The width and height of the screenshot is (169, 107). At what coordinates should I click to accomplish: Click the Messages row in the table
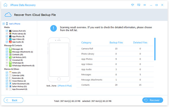(115, 75)
